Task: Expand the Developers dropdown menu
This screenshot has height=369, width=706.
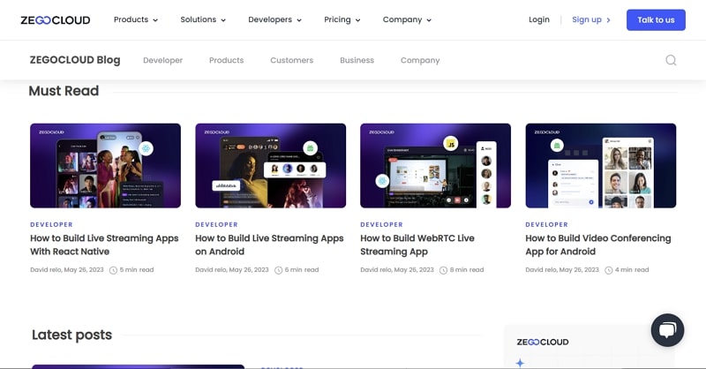Action: coord(274,19)
